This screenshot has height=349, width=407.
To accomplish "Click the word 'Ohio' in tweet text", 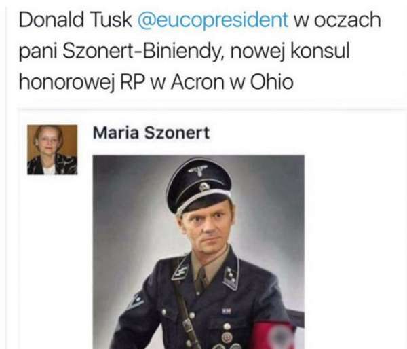I will point(272,82).
